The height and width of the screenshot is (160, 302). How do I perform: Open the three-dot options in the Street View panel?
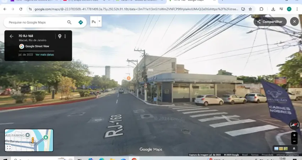coord(65,36)
